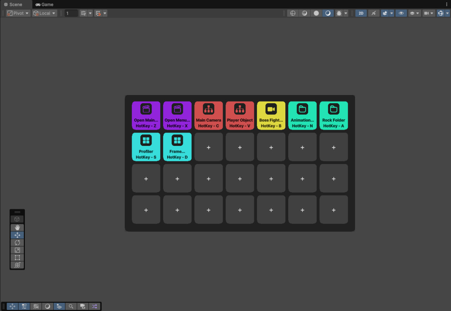Viewport: 451px width, 311px height.
Task: Open the scene camera settings icon
Action: [x=427, y=13]
